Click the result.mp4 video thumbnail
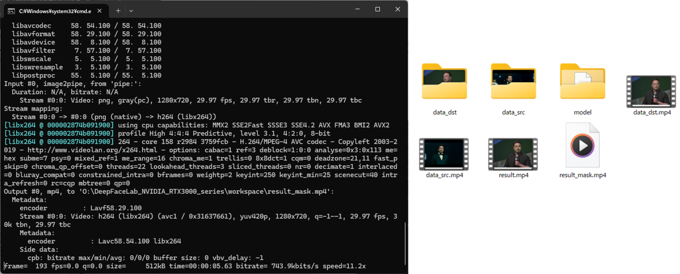680x274 pixels. pos(513,154)
